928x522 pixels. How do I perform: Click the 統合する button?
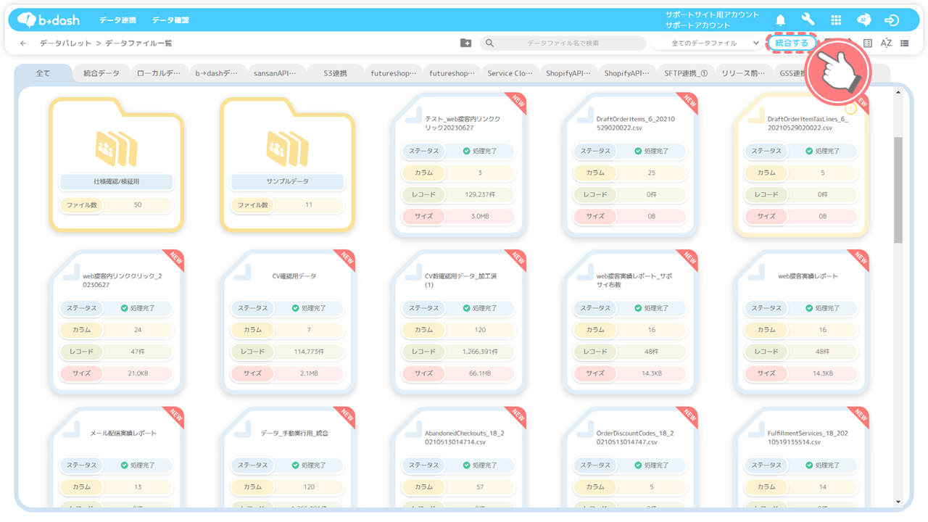click(x=792, y=43)
